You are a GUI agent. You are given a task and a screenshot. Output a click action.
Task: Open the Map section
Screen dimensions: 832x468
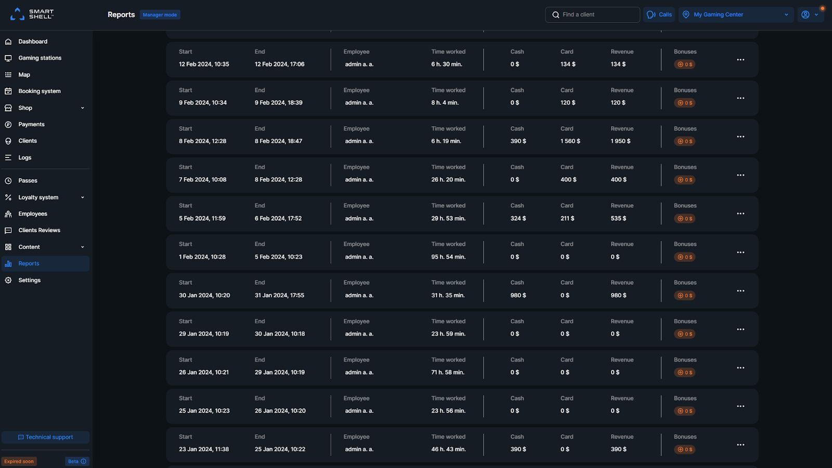pos(24,74)
